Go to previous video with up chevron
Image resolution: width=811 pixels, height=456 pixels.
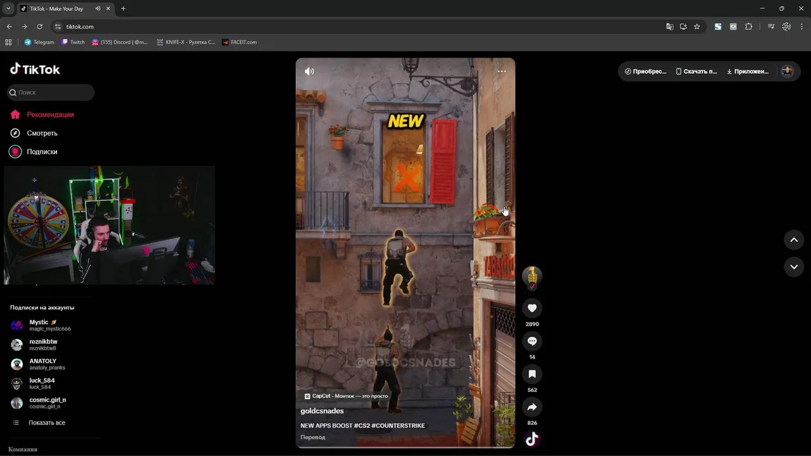[794, 240]
